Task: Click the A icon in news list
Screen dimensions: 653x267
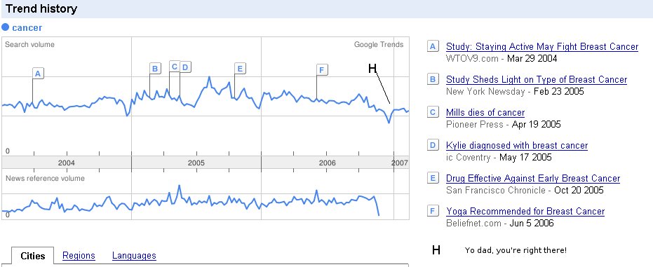Action: [x=433, y=46]
